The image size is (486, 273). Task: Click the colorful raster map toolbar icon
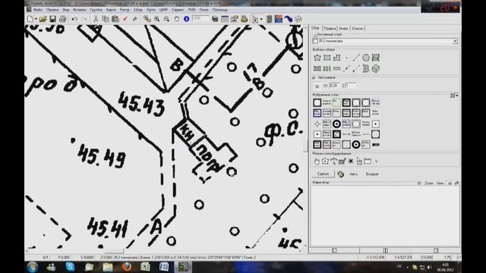(279, 19)
